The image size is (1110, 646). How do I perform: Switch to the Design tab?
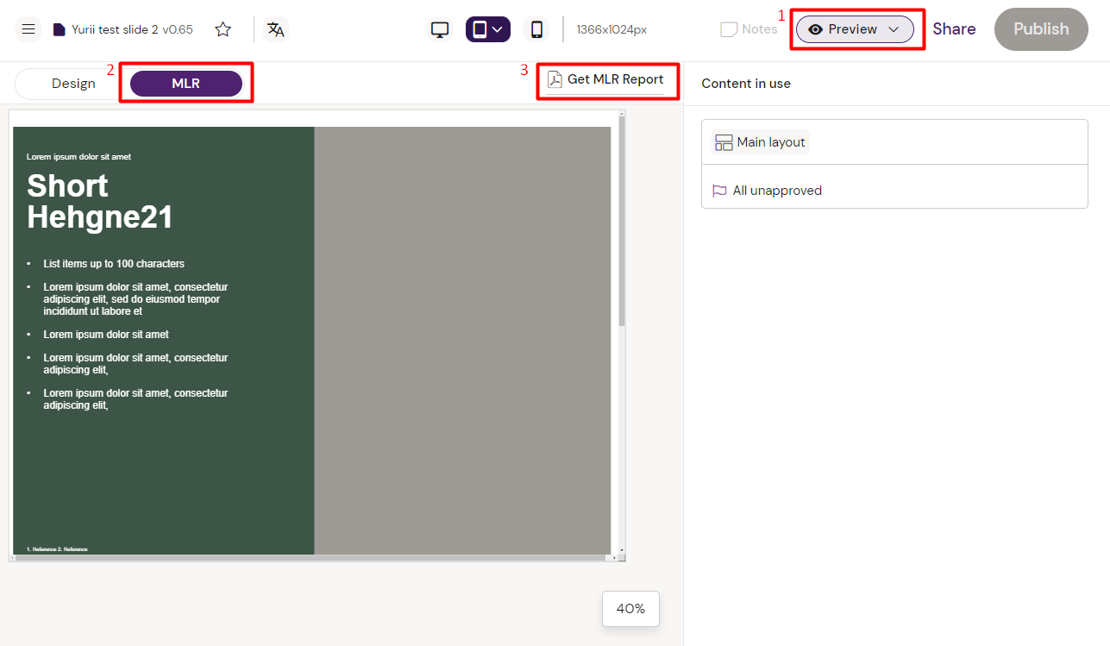(x=73, y=83)
